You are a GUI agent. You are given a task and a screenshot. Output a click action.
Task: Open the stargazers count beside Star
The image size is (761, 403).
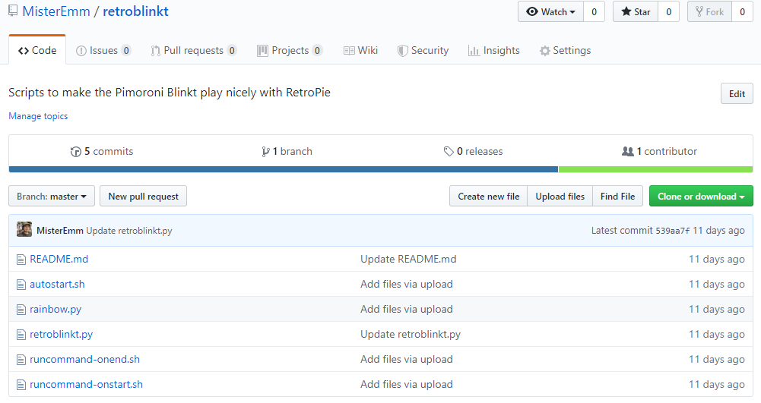669,11
